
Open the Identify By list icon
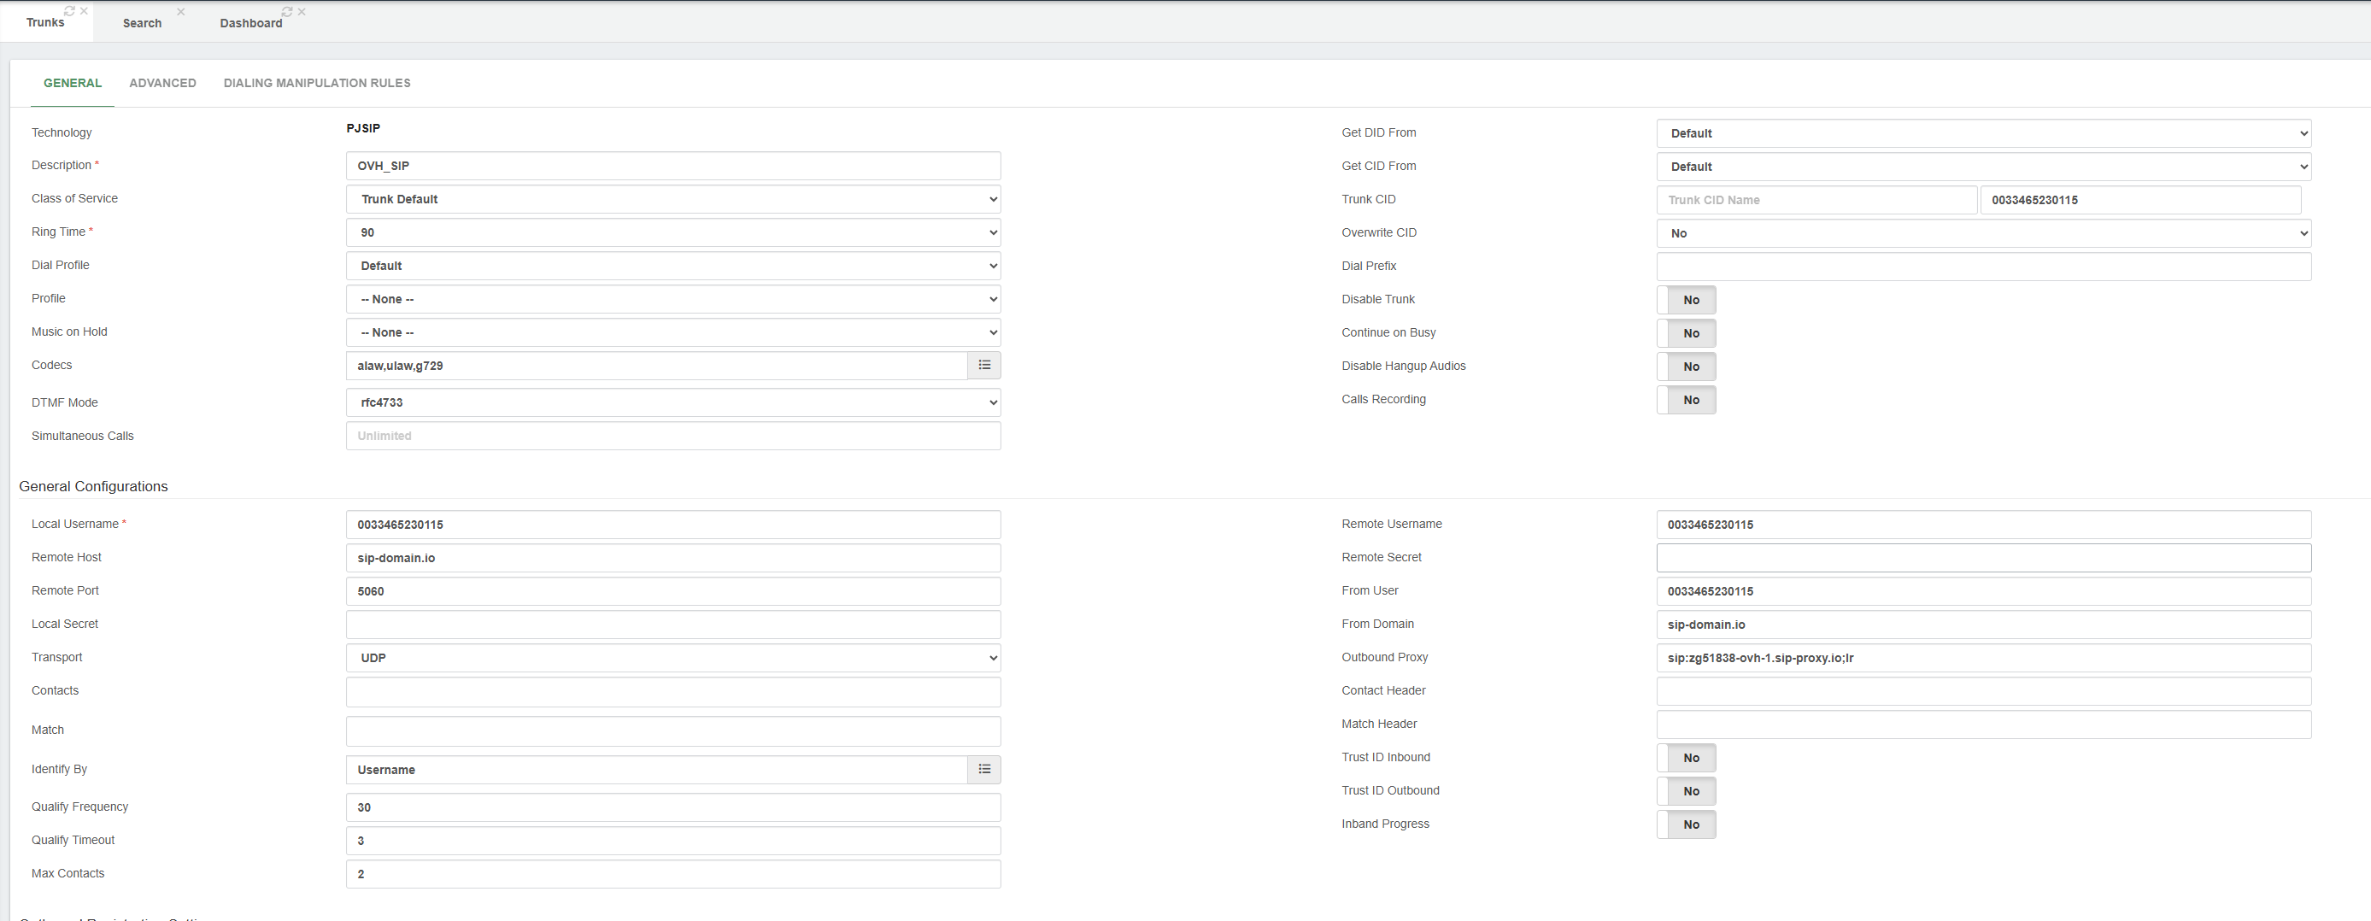[984, 769]
